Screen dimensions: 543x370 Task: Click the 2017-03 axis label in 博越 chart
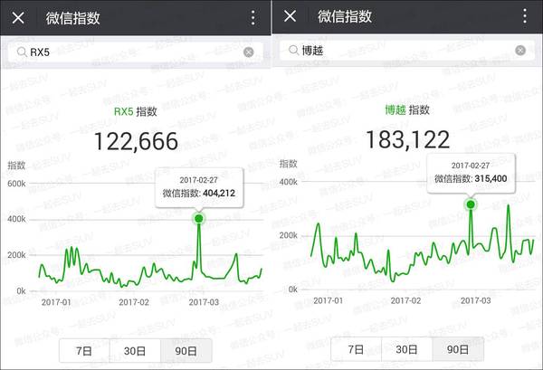[476, 300]
